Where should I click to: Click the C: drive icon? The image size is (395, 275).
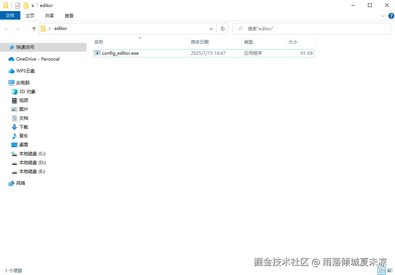pyautogui.click(x=14, y=154)
